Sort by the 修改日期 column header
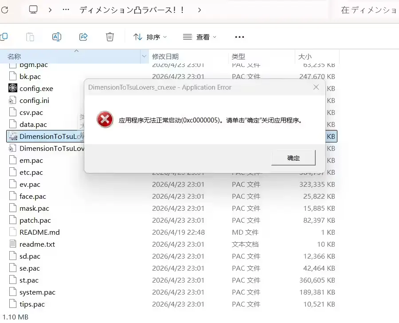The image size is (399, 323). (x=165, y=56)
